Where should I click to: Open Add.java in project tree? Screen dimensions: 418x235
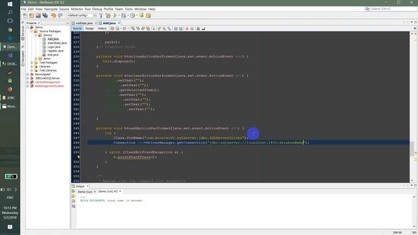click(x=53, y=39)
